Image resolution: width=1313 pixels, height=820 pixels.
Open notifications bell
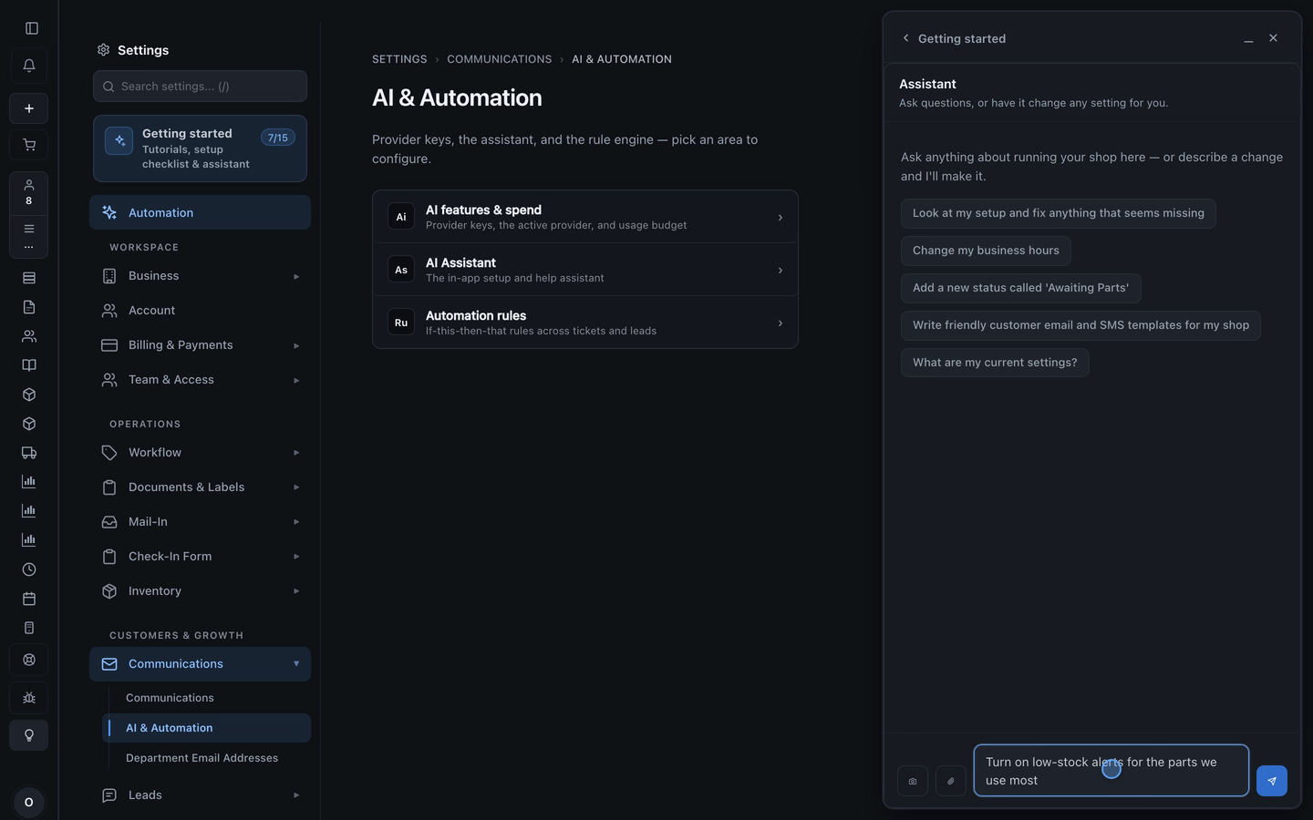(29, 66)
